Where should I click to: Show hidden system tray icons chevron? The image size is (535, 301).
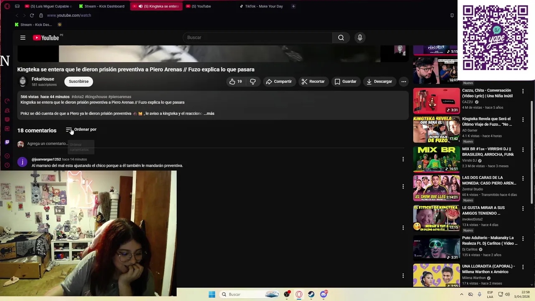point(461,294)
